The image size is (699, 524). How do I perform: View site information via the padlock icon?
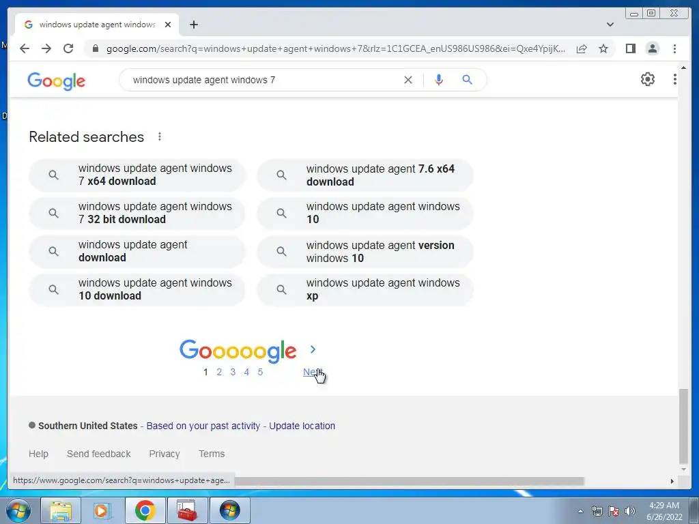[x=96, y=48]
